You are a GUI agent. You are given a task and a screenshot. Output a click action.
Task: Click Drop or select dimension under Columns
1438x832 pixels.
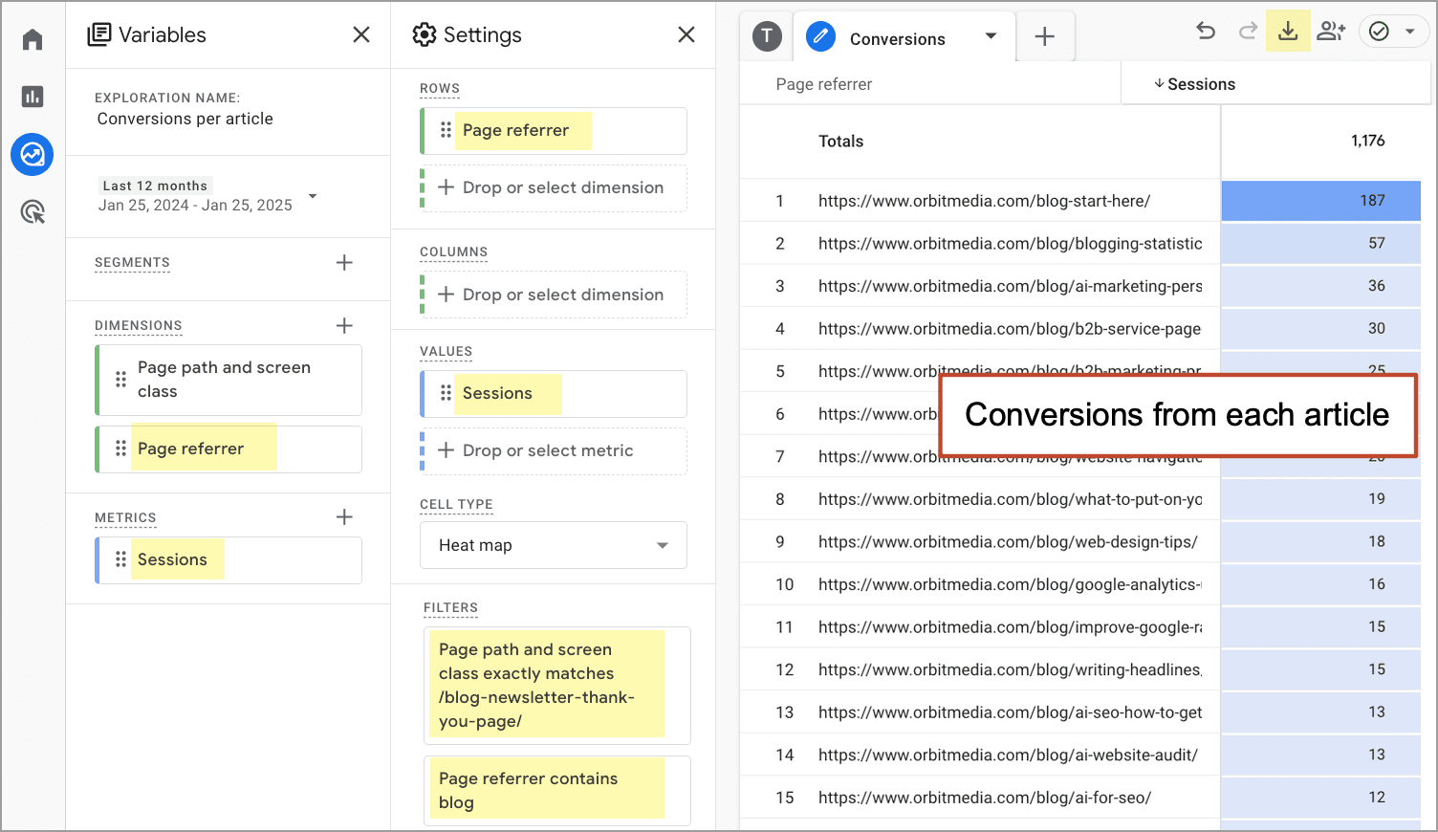point(554,295)
